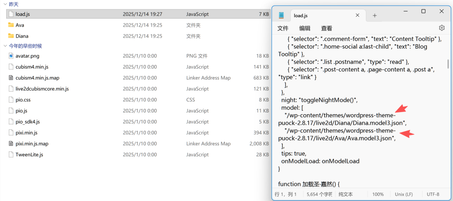Click the 'model: [' line in editor
453x201 pixels.
click(292, 108)
